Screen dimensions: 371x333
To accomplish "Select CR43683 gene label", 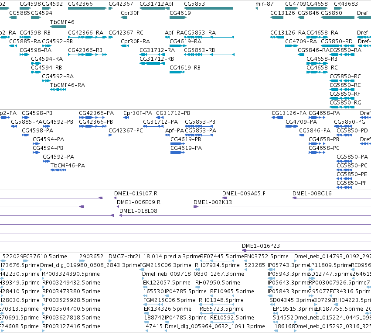I will [x=346, y=4].
